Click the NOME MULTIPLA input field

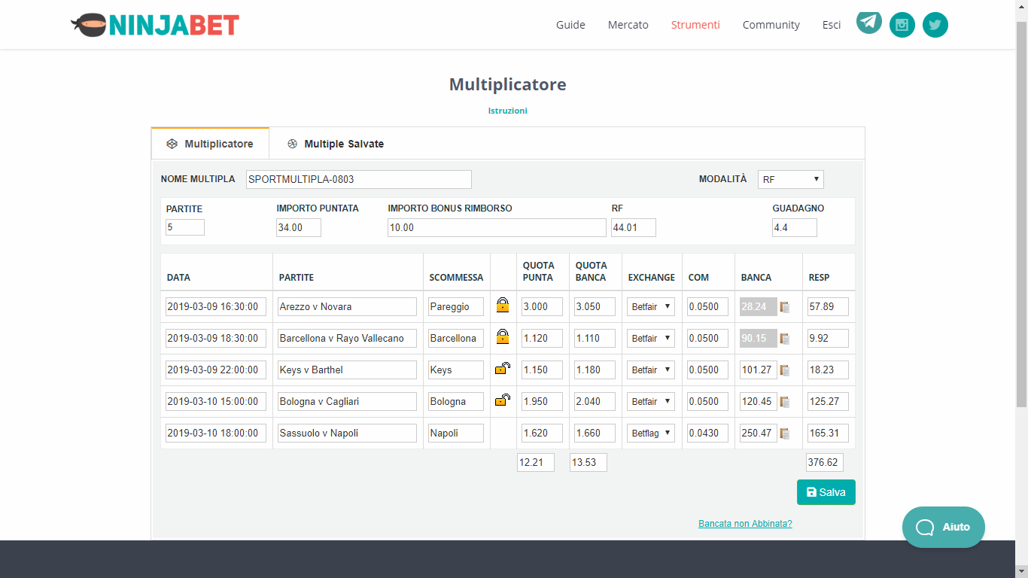(x=359, y=179)
